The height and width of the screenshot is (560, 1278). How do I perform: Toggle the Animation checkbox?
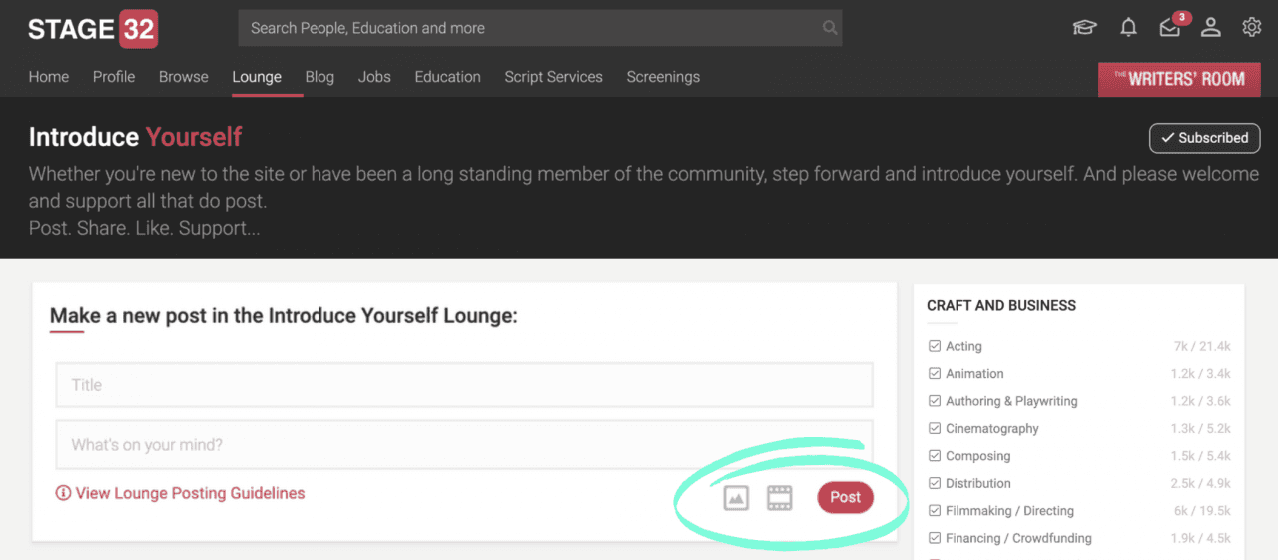(x=935, y=373)
